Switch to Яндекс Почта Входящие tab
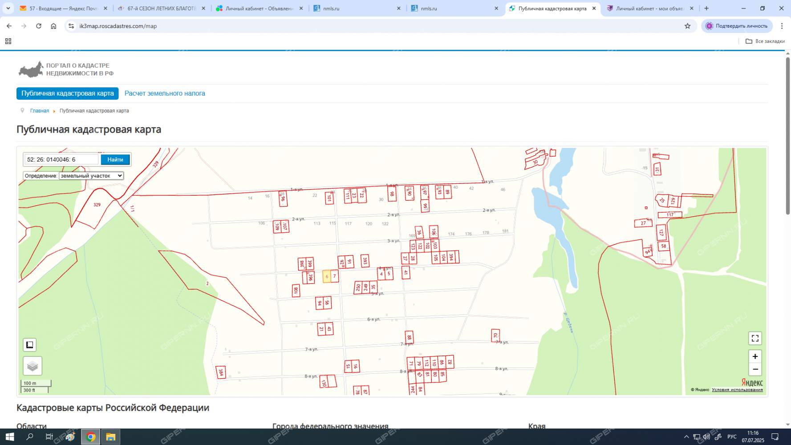791x445 pixels. 64,8
